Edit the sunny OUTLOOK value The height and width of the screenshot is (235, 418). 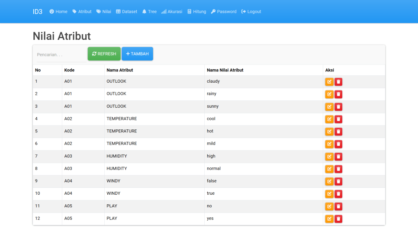click(329, 107)
